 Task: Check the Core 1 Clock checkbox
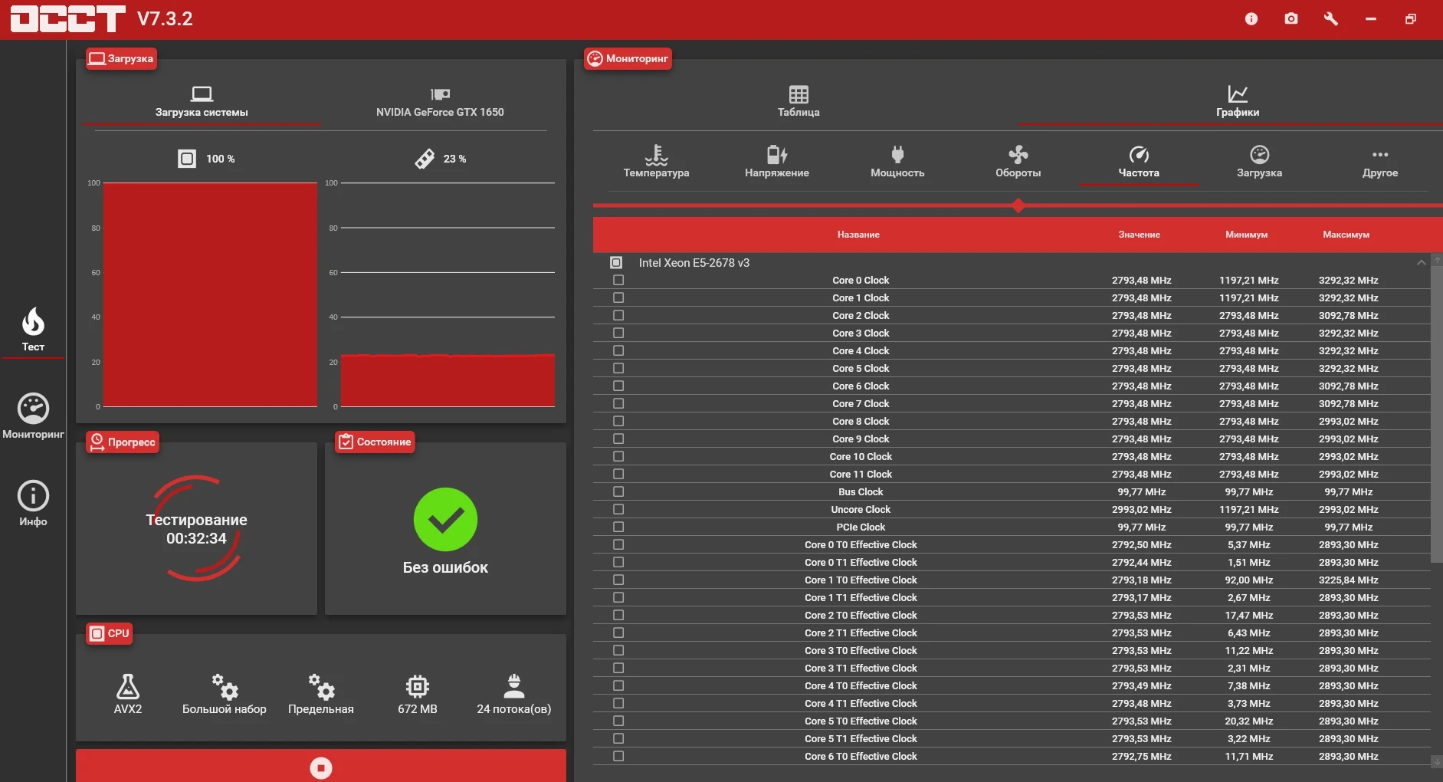click(x=618, y=297)
